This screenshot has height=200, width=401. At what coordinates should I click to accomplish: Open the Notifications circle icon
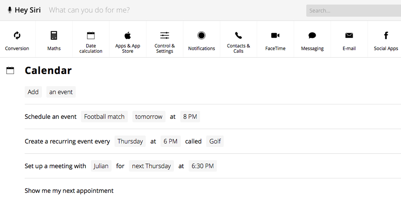pyautogui.click(x=201, y=36)
